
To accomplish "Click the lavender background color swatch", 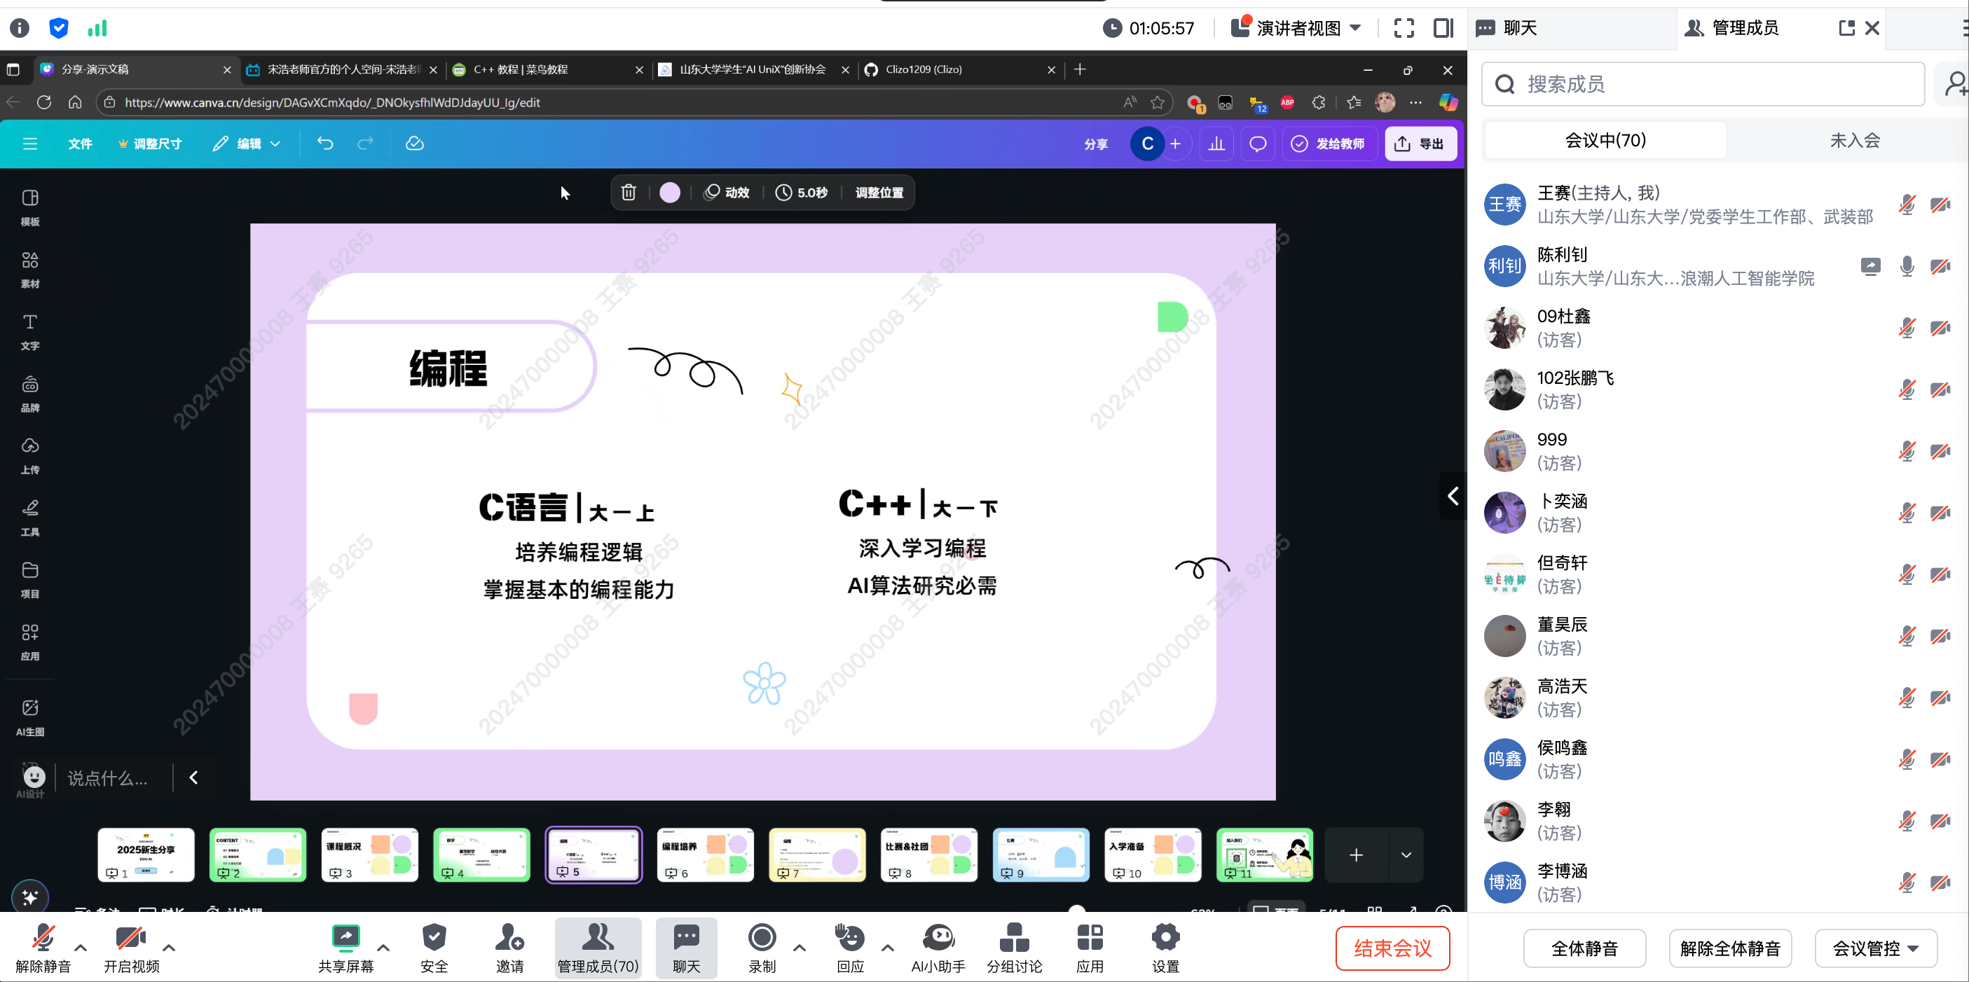I will pos(670,193).
